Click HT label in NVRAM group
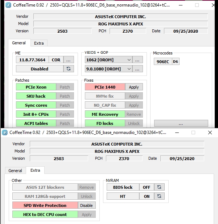218x224 pixels. point(123,196)
